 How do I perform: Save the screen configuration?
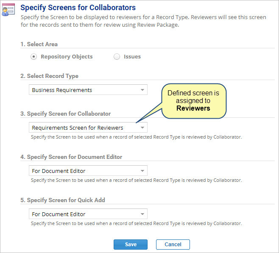click(131, 245)
